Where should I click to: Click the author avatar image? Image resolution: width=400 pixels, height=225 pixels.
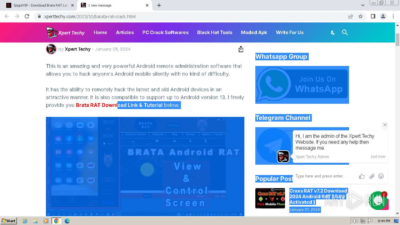pyautogui.click(x=51, y=49)
